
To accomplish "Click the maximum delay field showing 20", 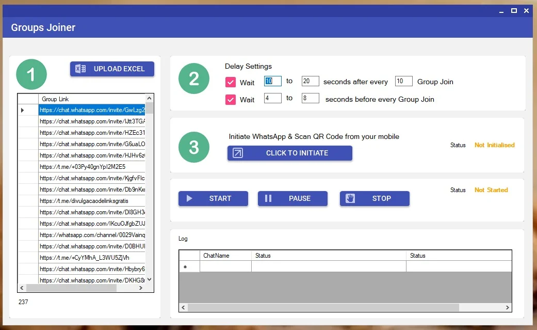I will click(310, 81).
